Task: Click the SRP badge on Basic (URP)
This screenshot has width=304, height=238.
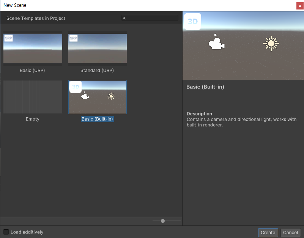Action: tap(8, 38)
